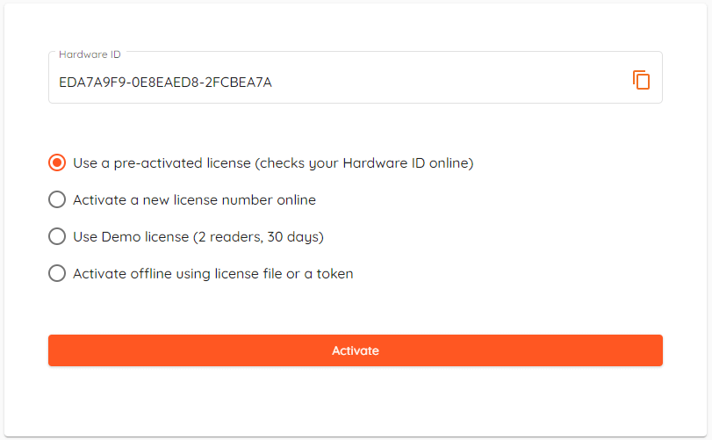
Task: Click the 'Activate a new license number online' text
Action: click(x=194, y=199)
